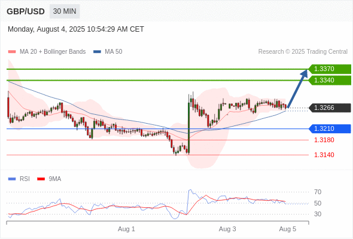This screenshot has height=239, width=353.
Task: Click the red 9MA legend swatch
Action: pyautogui.click(x=41, y=179)
